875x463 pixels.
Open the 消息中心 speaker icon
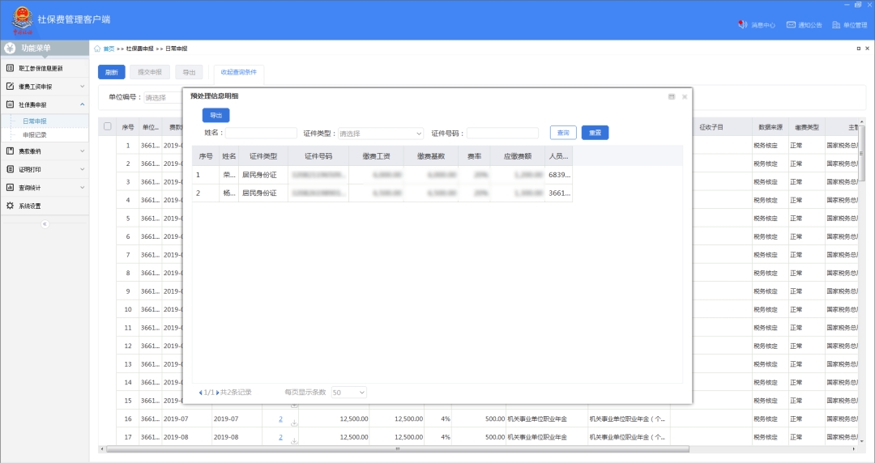pos(742,24)
